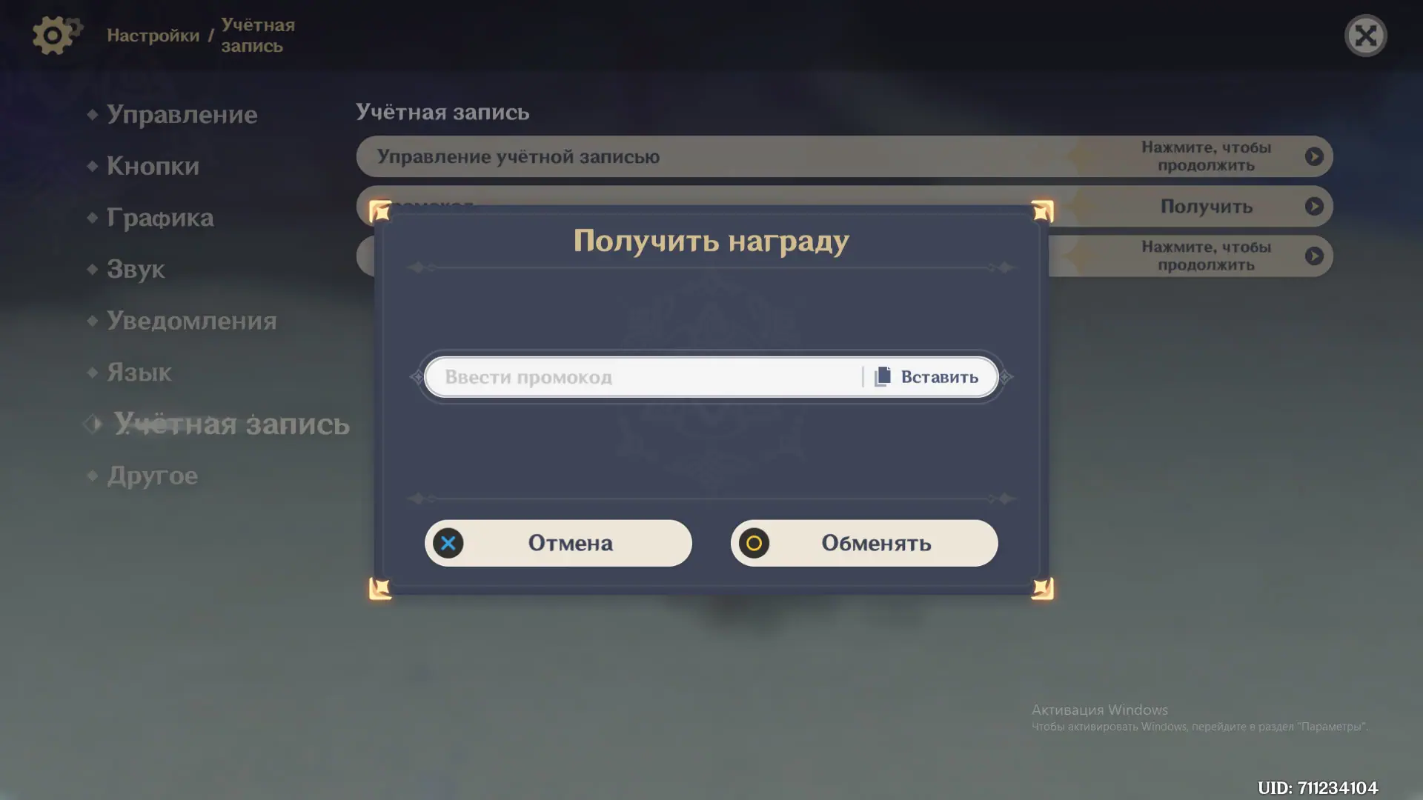1423x800 pixels.
Task: Select Учётная запись in sidebar
Action: pos(230,424)
